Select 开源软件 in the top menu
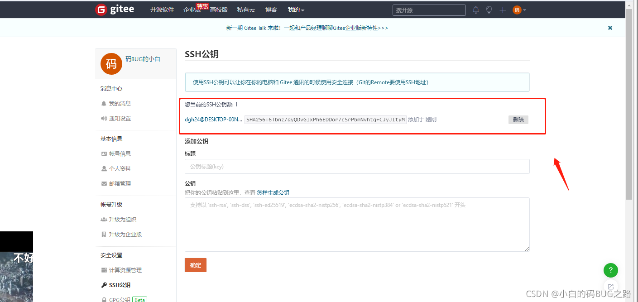Screen dimensions: 638x302 (x=162, y=10)
